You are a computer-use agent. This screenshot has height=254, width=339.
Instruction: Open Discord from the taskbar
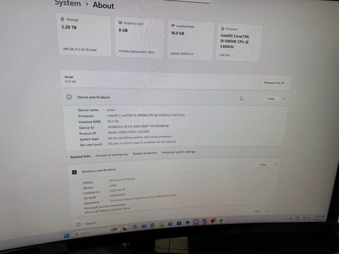tap(196, 222)
